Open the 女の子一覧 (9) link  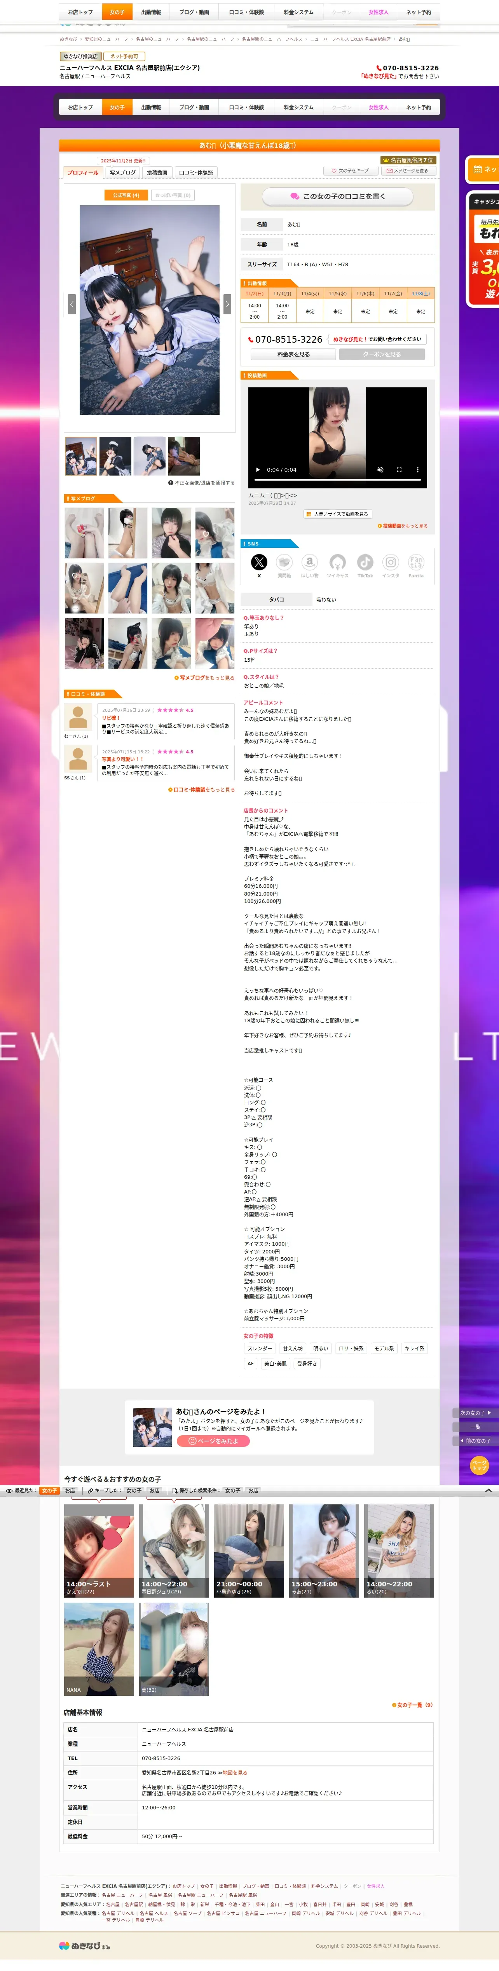coord(414,1705)
